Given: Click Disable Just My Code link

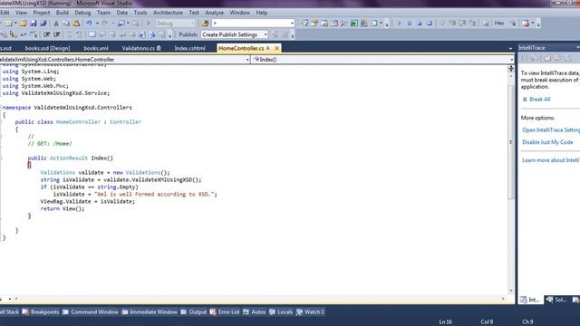Looking at the screenshot, I should tap(547, 142).
